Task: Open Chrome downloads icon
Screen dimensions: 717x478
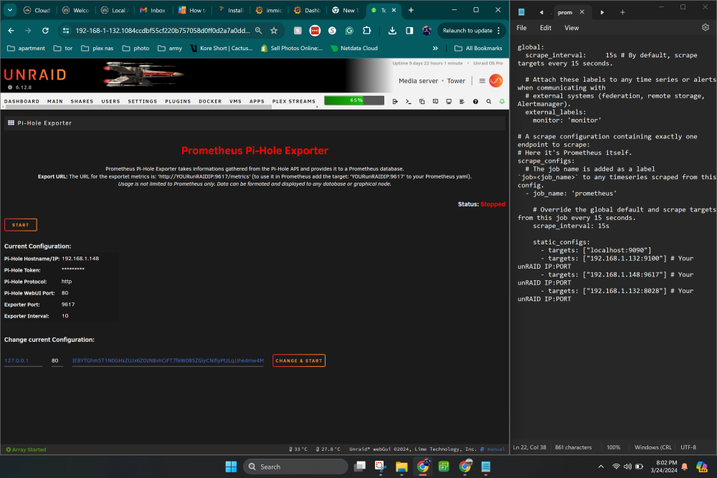Action: pos(392,31)
